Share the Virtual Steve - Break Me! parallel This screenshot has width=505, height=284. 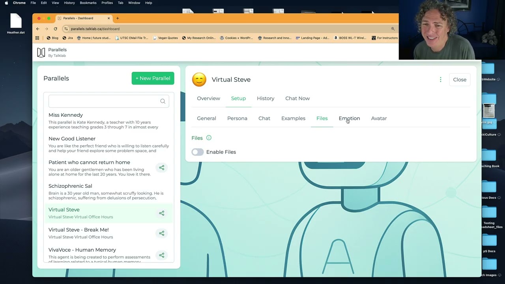(x=161, y=234)
